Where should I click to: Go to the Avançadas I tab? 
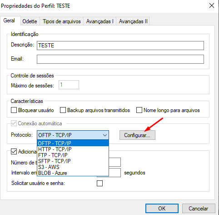point(100,21)
